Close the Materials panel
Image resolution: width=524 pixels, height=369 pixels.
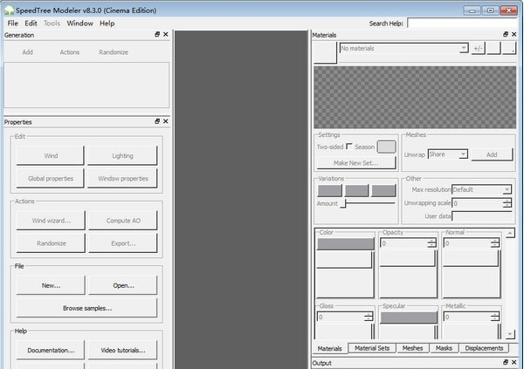[514, 34]
